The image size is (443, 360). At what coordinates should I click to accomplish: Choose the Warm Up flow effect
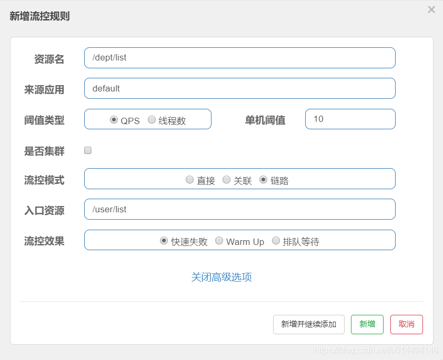219,241
